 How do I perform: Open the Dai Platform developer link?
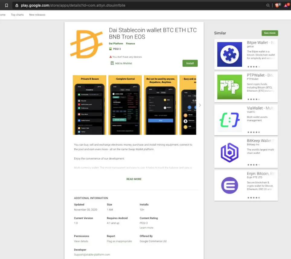[x=116, y=43]
